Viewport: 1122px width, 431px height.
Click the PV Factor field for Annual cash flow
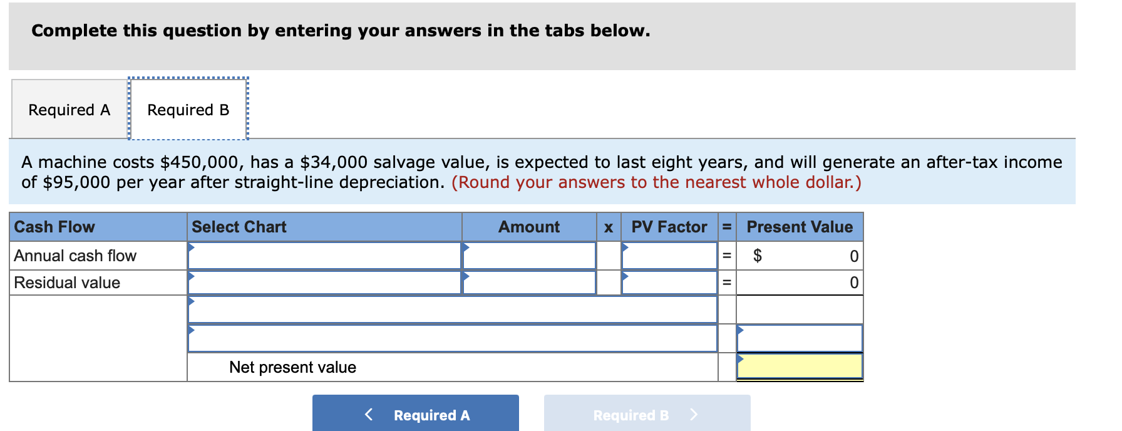(670, 256)
